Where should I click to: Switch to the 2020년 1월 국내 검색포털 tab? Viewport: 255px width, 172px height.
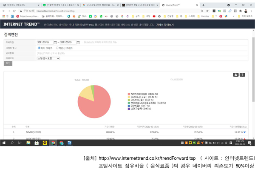(139, 5)
